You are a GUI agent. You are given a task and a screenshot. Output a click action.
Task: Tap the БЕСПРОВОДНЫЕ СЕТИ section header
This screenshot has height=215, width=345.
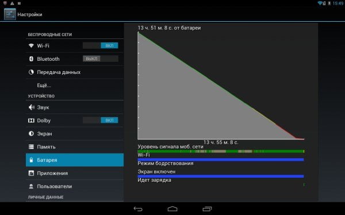(x=50, y=34)
